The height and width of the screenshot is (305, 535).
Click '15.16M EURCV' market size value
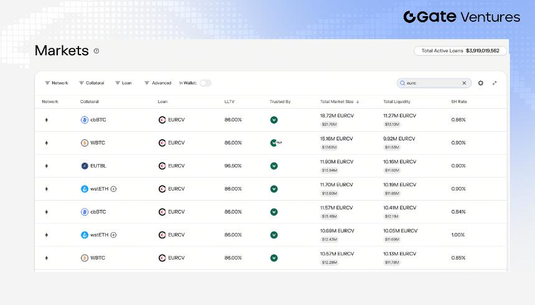click(x=337, y=139)
